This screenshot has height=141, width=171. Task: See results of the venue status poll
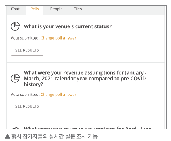(x=27, y=50)
